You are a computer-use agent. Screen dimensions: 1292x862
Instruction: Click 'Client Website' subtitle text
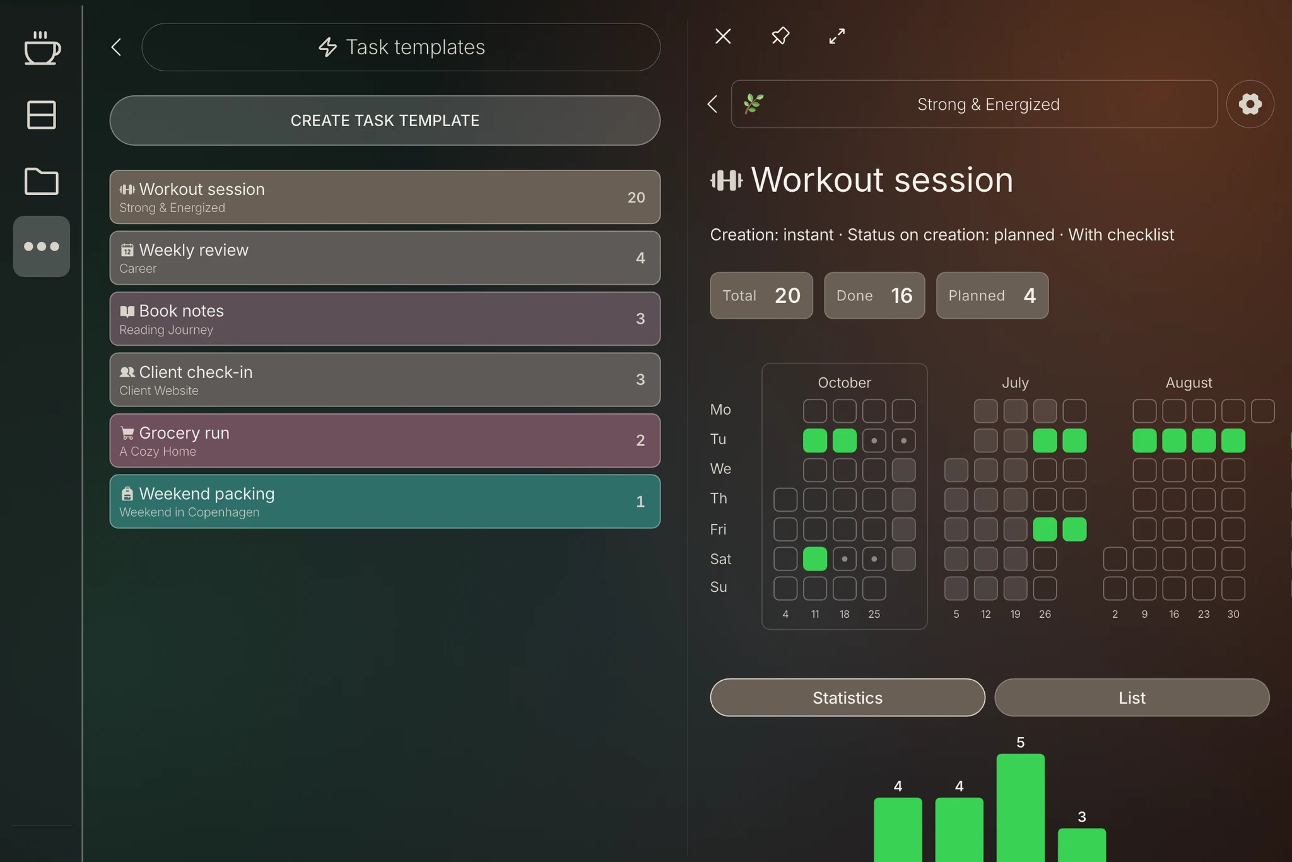tap(158, 391)
